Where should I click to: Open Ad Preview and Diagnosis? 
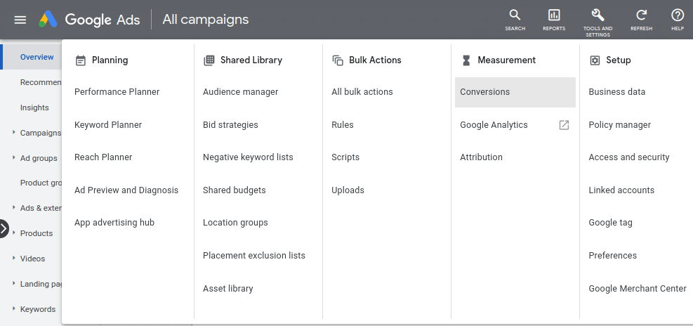point(126,190)
